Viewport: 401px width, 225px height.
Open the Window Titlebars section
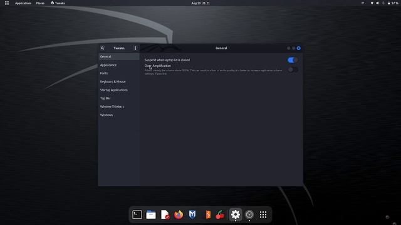point(119,107)
